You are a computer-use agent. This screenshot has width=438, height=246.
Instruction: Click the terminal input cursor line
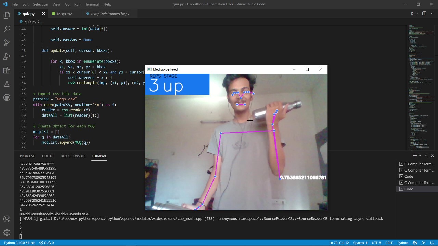coord(21,237)
